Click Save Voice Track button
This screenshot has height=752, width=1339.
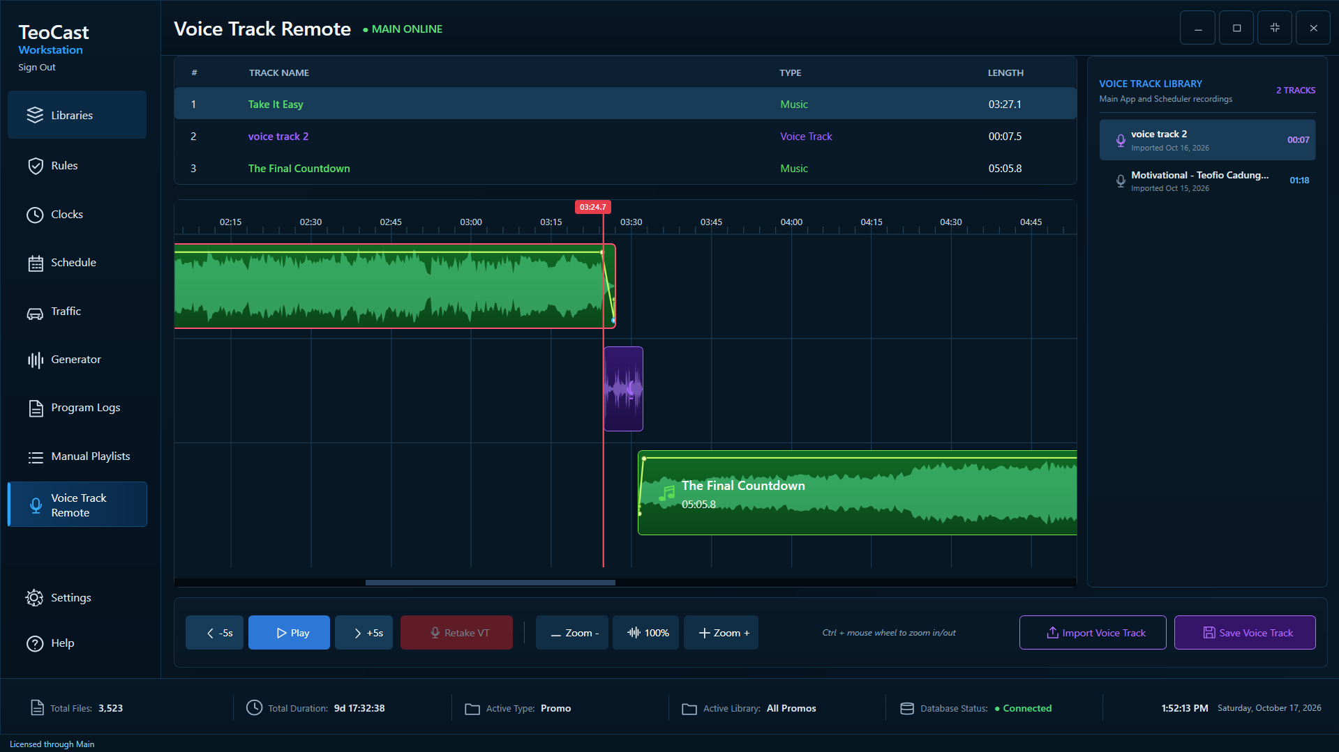[x=1245, y=633]
